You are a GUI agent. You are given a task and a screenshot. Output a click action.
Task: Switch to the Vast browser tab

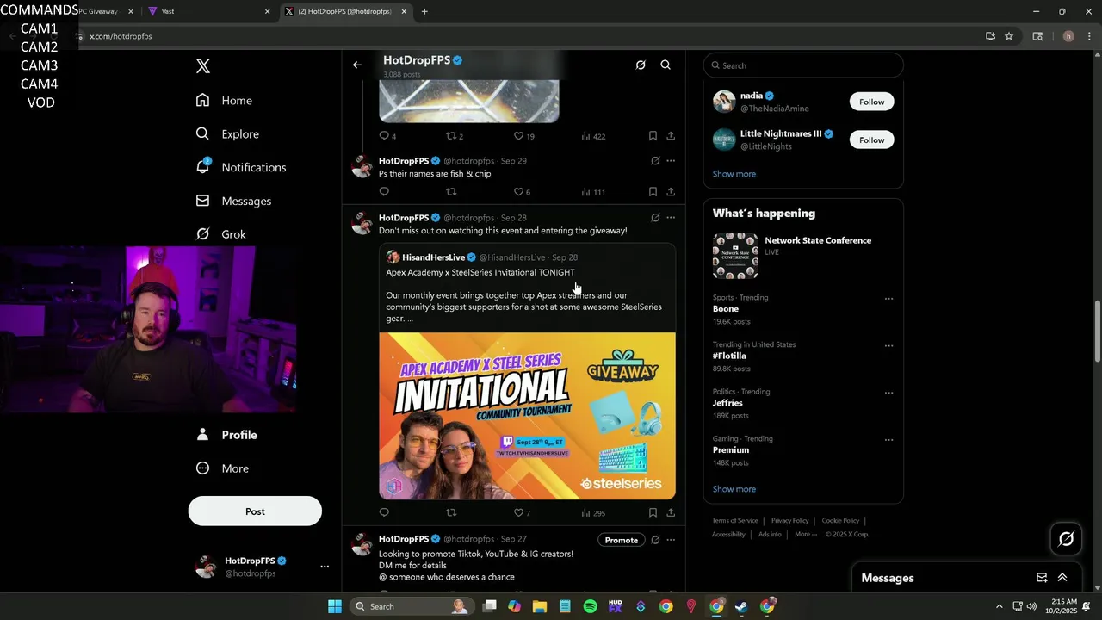[x=208, y=12]
